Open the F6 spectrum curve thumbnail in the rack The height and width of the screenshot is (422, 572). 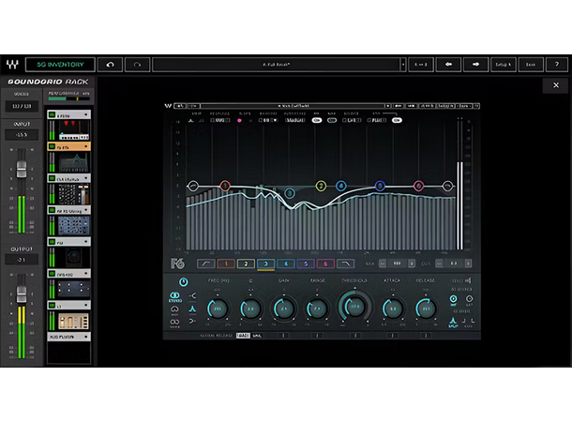[74, 162]
